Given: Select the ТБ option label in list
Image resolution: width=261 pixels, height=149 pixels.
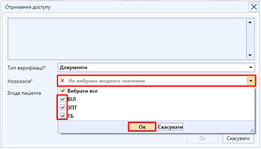Looking at the screenshot, I should click(71, 116).
